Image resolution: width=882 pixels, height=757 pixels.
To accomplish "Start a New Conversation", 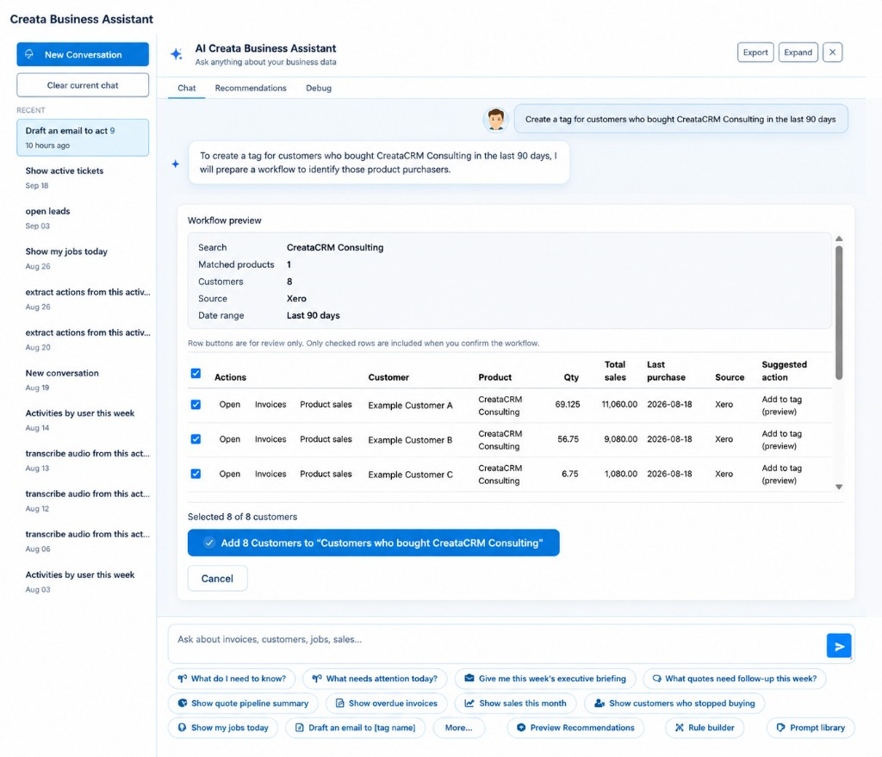I will [x=83, y=54].
